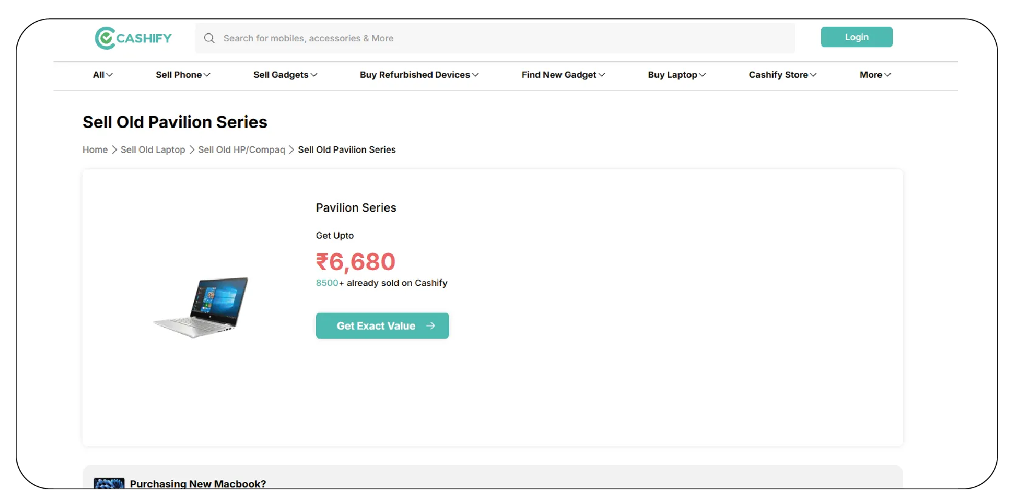This screenshot has width=1012, height=502.
Task: Expand the Buy Refurbished Devices menu
Action: [x=418, y=75]
